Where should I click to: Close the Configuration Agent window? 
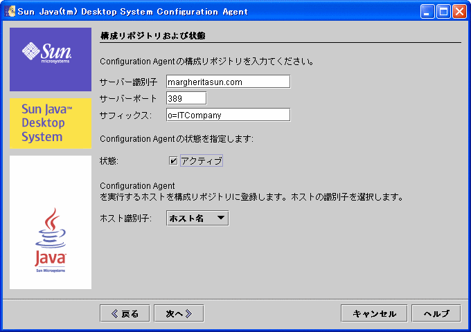[460, 12]
